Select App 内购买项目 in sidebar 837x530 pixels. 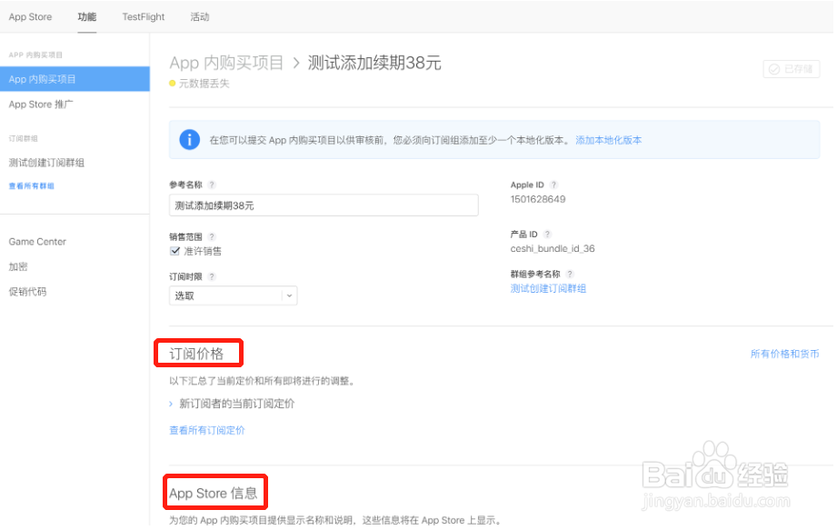pyautogui.click(x=75, y=79)
